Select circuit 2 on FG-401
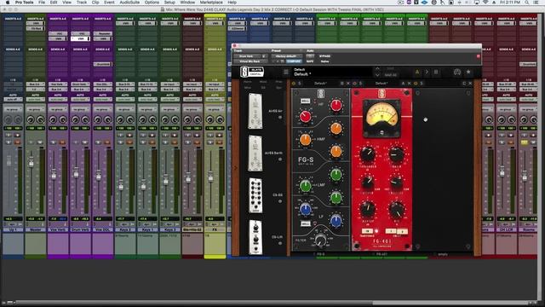This screenshot has height=307, width=545. [x=402, y=231]
